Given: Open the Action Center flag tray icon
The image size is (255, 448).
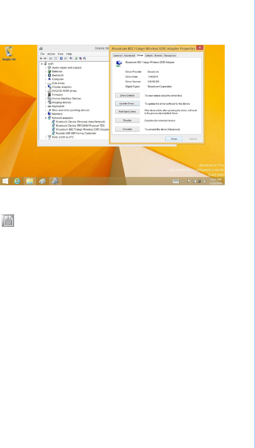Looking at the screenshot, I should (189, 181).
